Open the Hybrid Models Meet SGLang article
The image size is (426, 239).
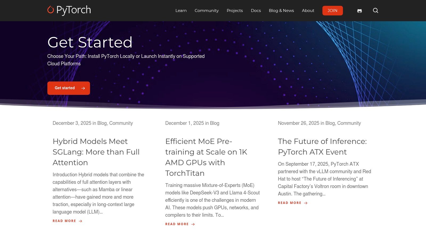pyautogui.click(x=96, y=152)
